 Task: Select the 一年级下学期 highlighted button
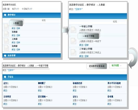[88, 36]
